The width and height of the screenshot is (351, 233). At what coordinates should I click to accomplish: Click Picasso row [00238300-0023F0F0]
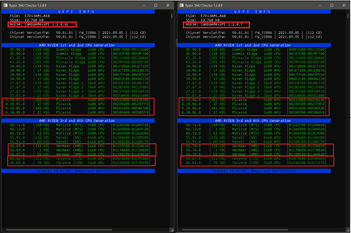254,104
